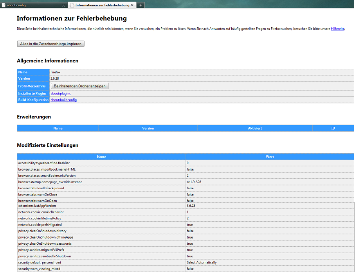Click the Erweiterungen 'Version' column header

coord(148,128)
